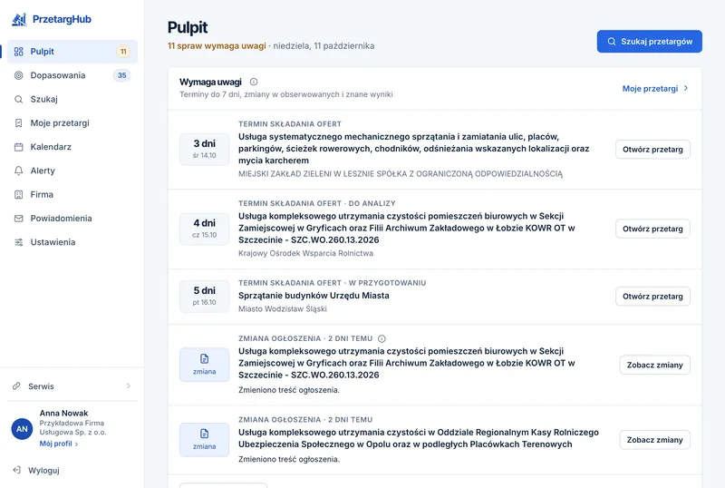Open the Dopasowania menu item
This screenshot has width=725, height=488.
[x=72, y=75]
